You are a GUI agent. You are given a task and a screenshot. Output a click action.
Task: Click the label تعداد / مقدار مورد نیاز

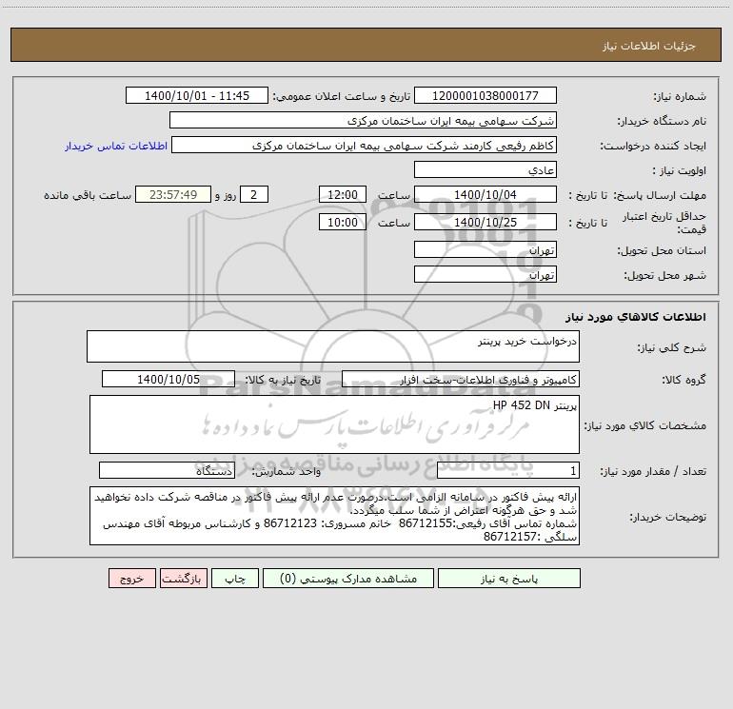click(x=653, y=472)
